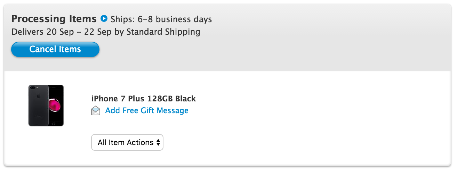
Task: Expand shipping details via the blue disclosure arrow
Action: tap(104, 18)
